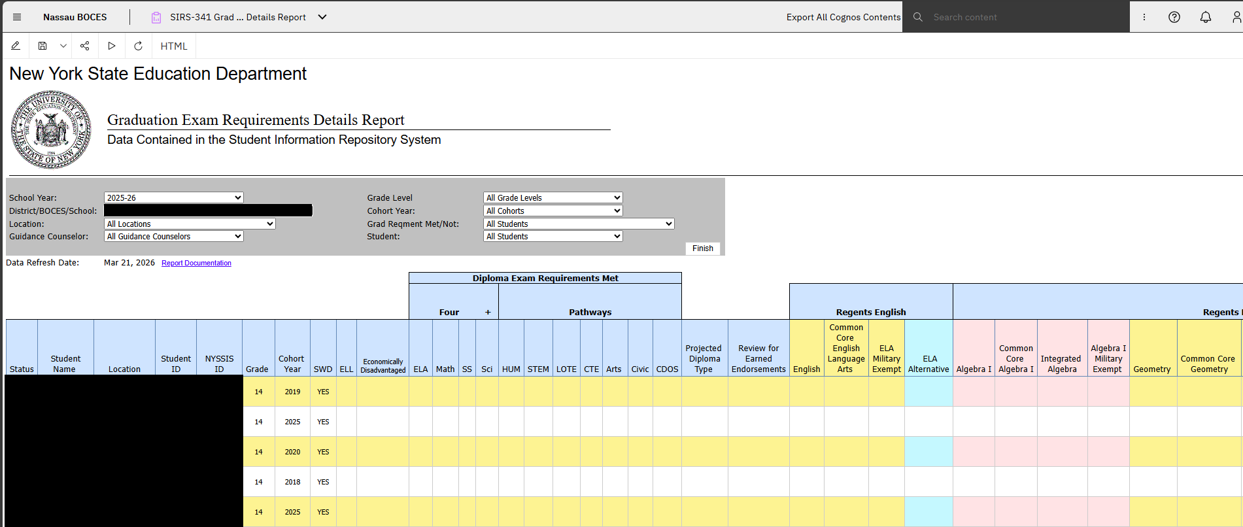The width and height of the screenshot is (1243, 527).
Task: Click the save disk icon
Action: coord(43,46)
